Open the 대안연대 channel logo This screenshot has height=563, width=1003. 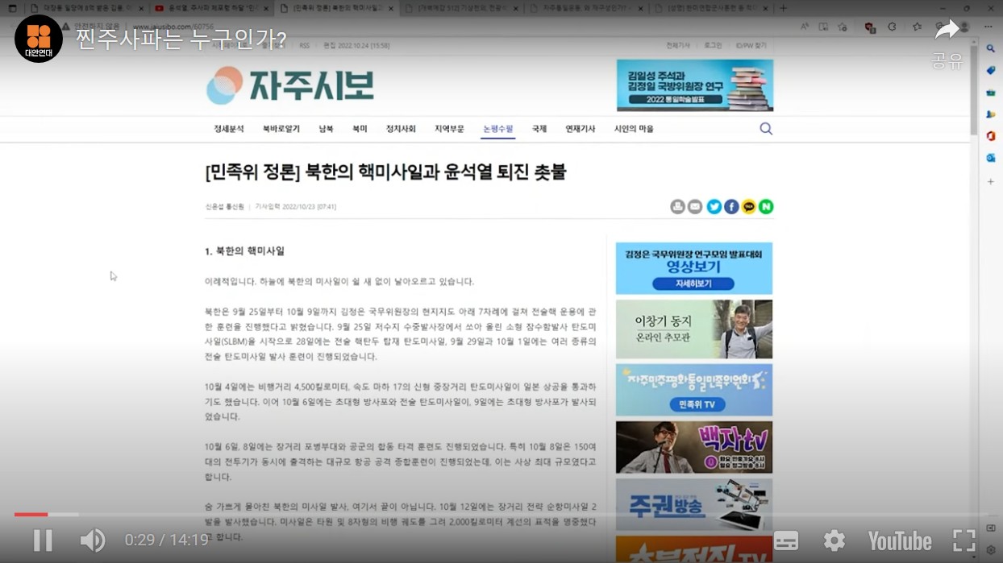[x=38, y=38]
